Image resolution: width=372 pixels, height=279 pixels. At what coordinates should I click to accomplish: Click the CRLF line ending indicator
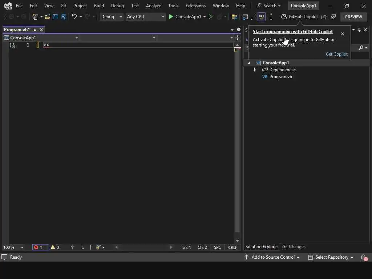[x=232, y=247]
